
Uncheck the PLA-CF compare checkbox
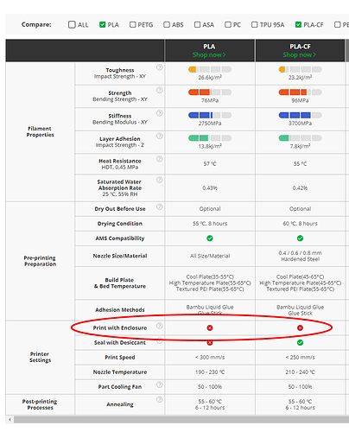coord(298,24)
